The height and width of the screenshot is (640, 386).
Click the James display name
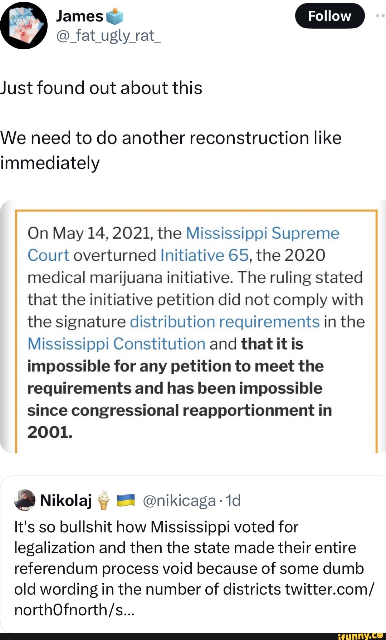pyautogui.click(x=79, y=16)
